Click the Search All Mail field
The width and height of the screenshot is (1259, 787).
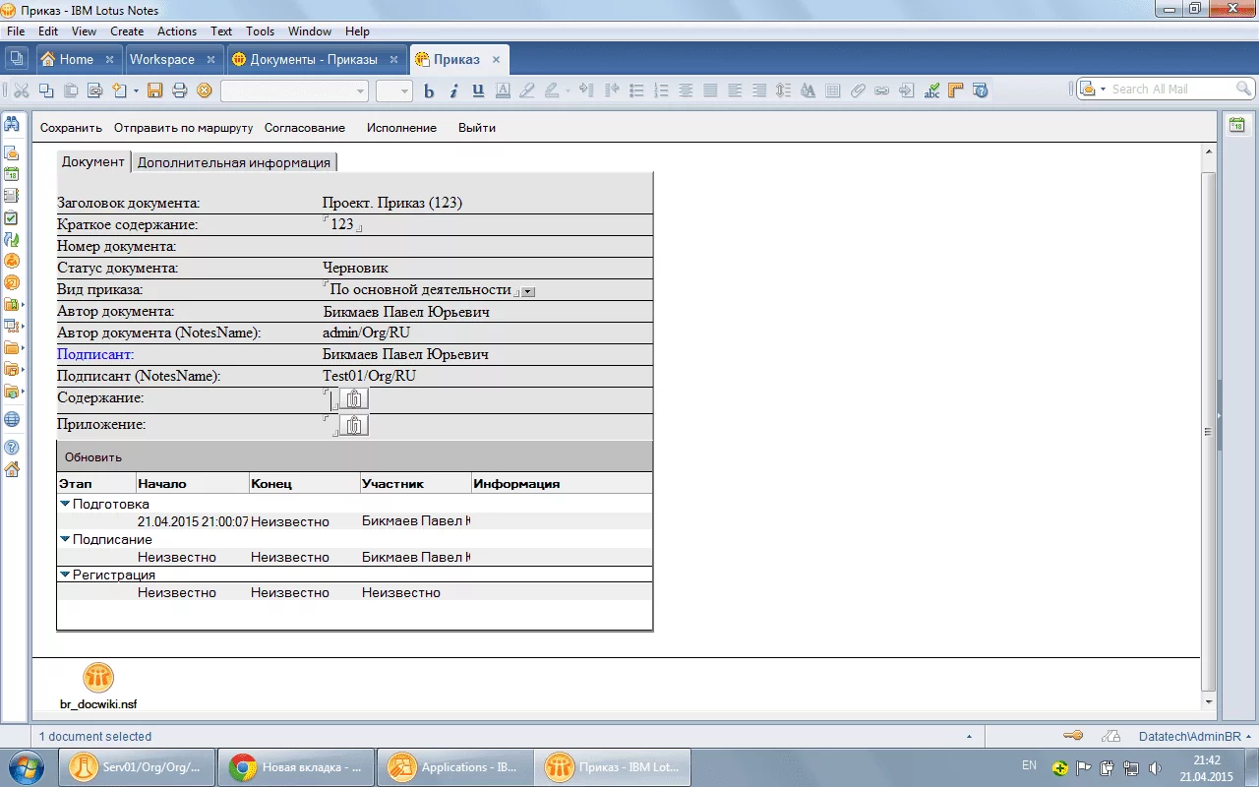click(1170, 89)
